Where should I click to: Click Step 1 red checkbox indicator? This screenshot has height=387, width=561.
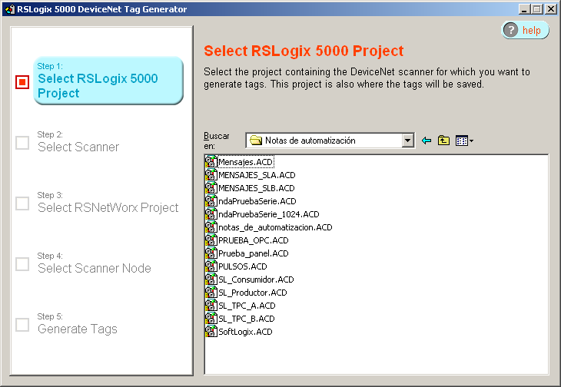click(22, 82)
